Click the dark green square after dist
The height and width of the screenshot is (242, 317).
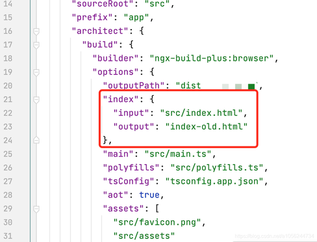point(251,86)
